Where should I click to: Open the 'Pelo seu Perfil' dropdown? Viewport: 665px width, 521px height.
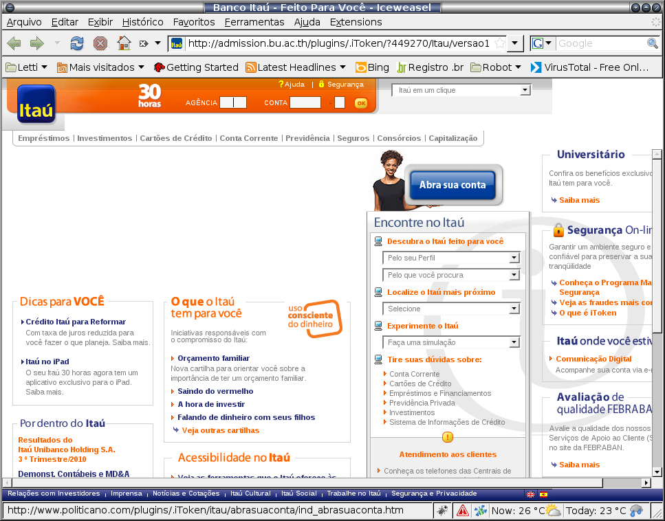(x=451, y=258)
